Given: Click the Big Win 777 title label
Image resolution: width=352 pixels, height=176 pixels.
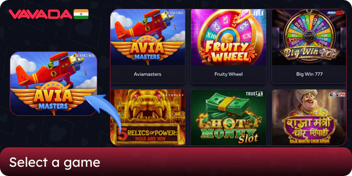Looking at the screenshot, I should [x=309, y=74].
